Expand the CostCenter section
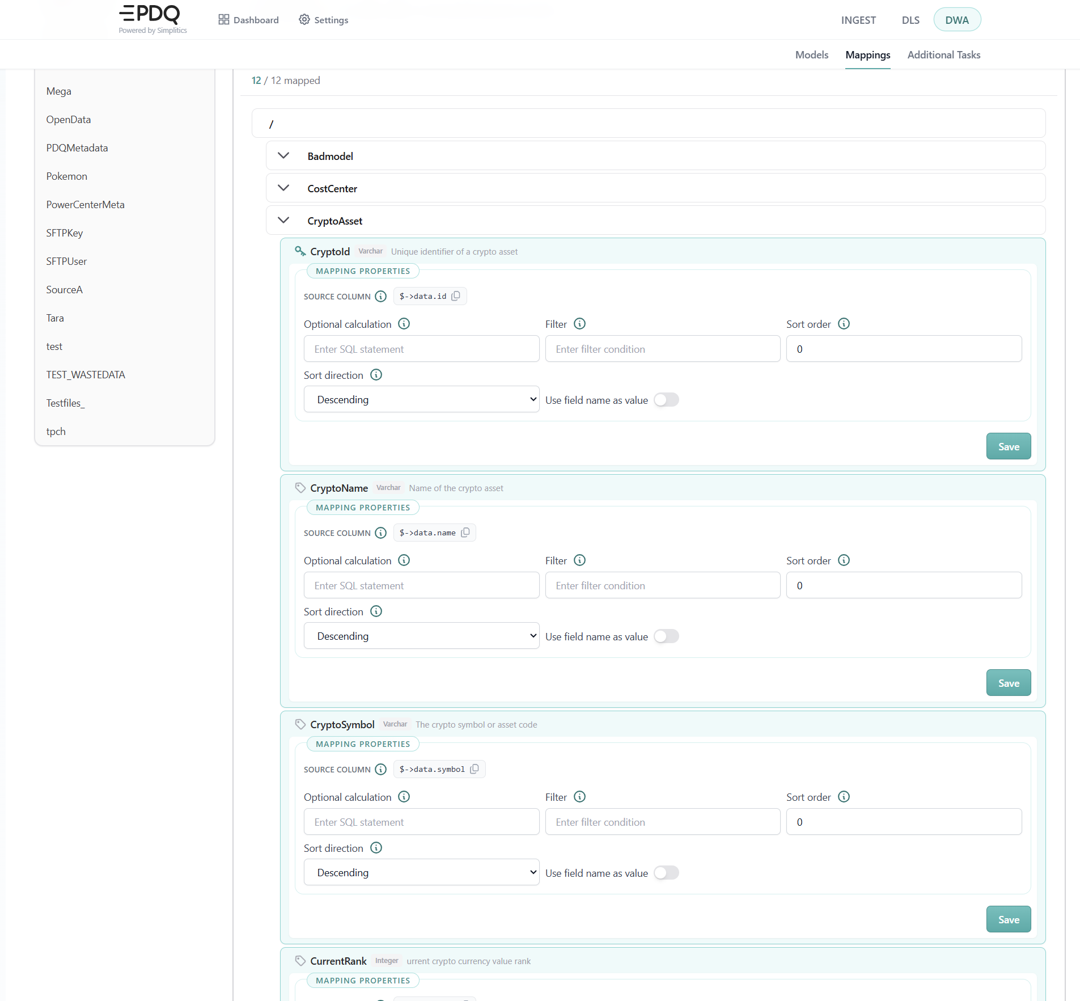Viewport: 1080px width, 1001px height. coord(283,188)
